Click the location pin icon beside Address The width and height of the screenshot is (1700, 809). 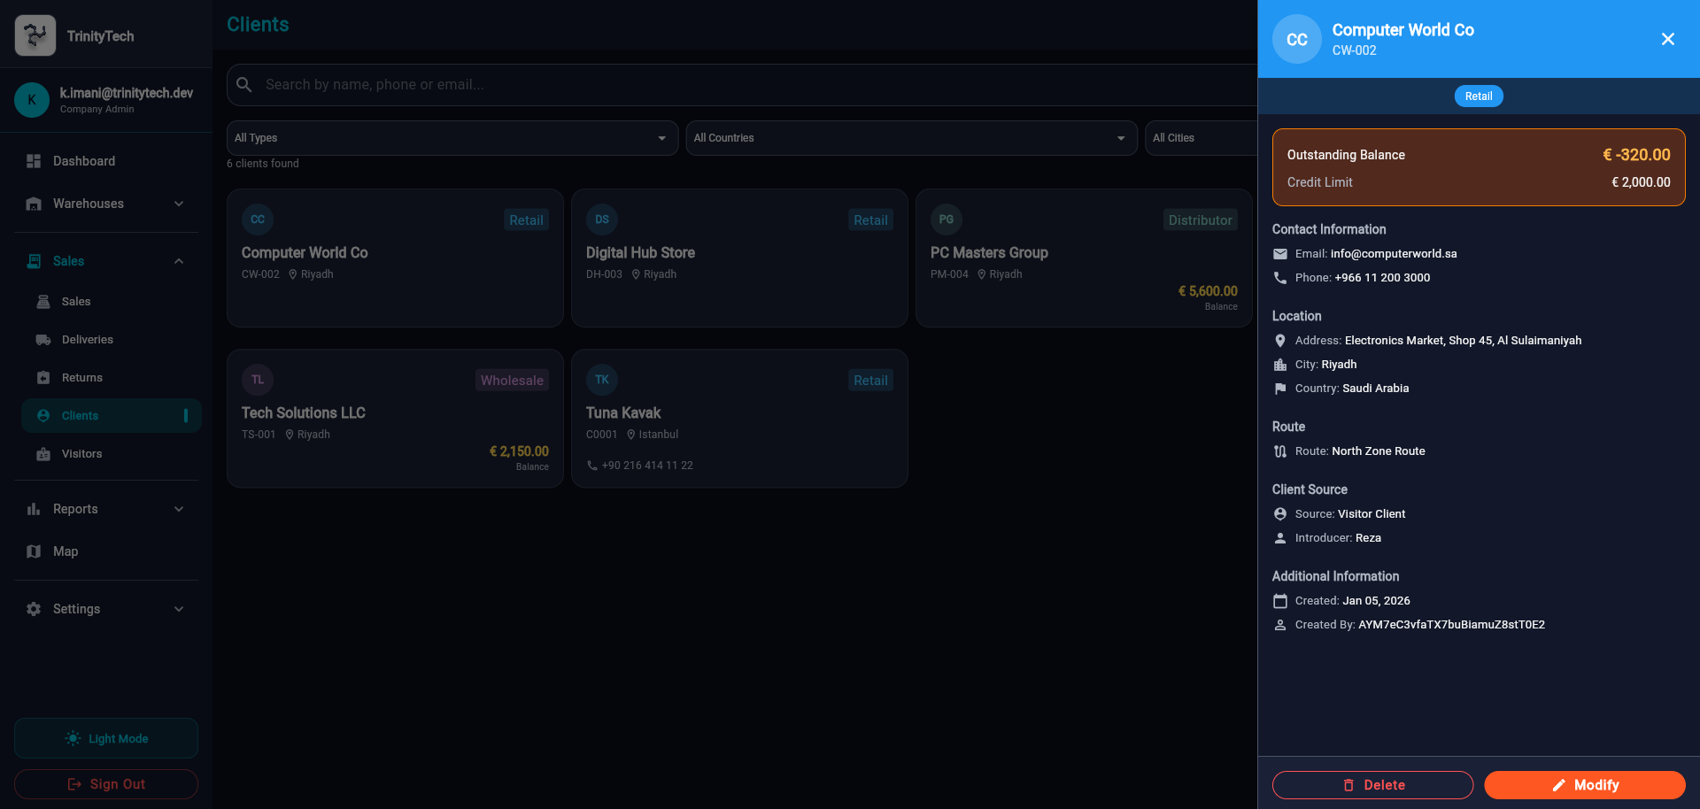click(x=1280, y=341)
